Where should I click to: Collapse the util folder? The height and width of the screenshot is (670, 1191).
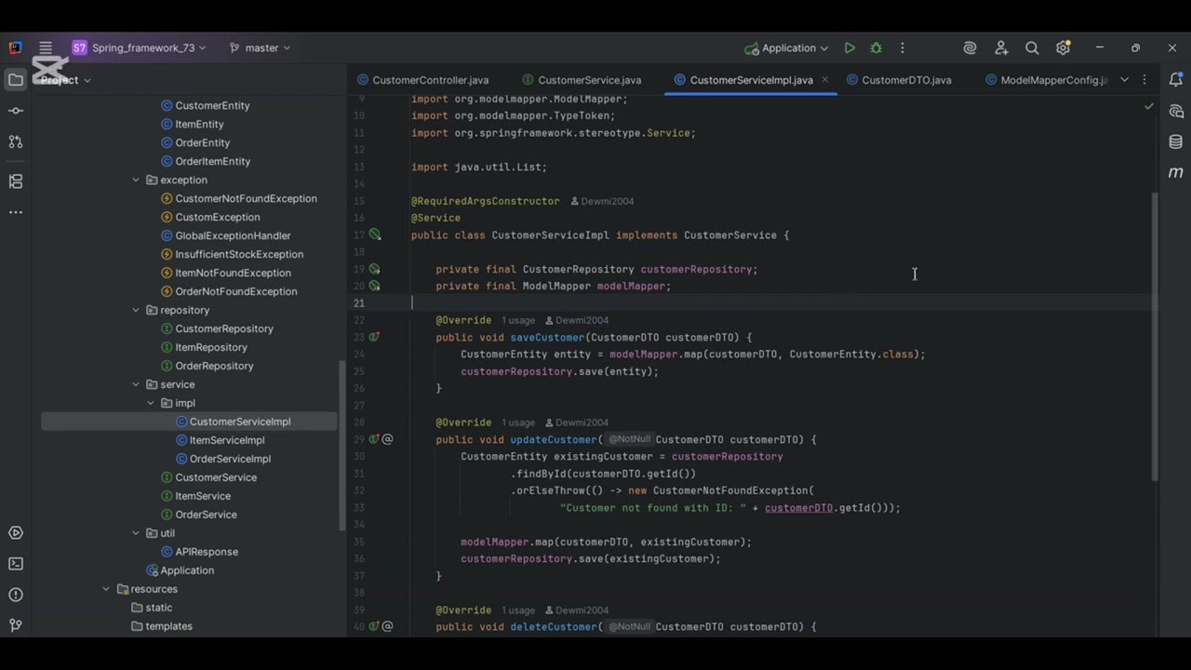point(136,533)
